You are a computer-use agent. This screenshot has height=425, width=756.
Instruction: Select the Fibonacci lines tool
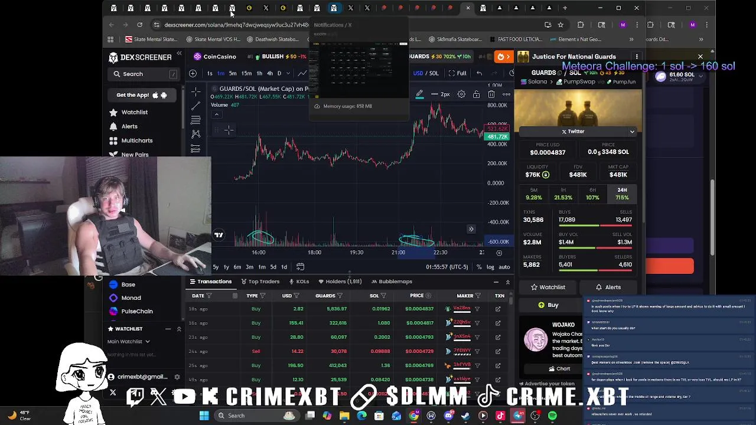point(195,120)
